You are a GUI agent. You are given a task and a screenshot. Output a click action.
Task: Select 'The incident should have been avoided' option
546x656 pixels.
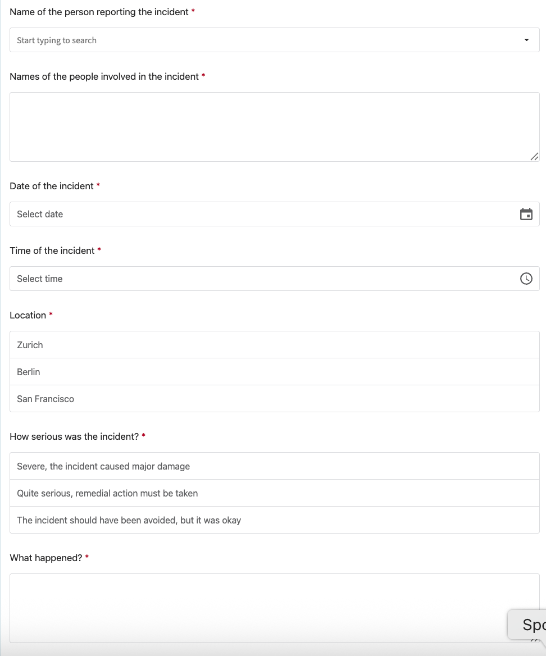click(274, 520)
